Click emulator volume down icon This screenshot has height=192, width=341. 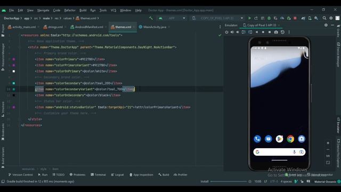point(238,32)
